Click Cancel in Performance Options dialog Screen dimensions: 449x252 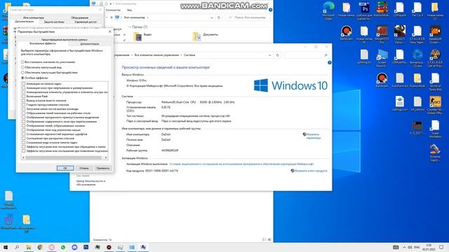84,168
